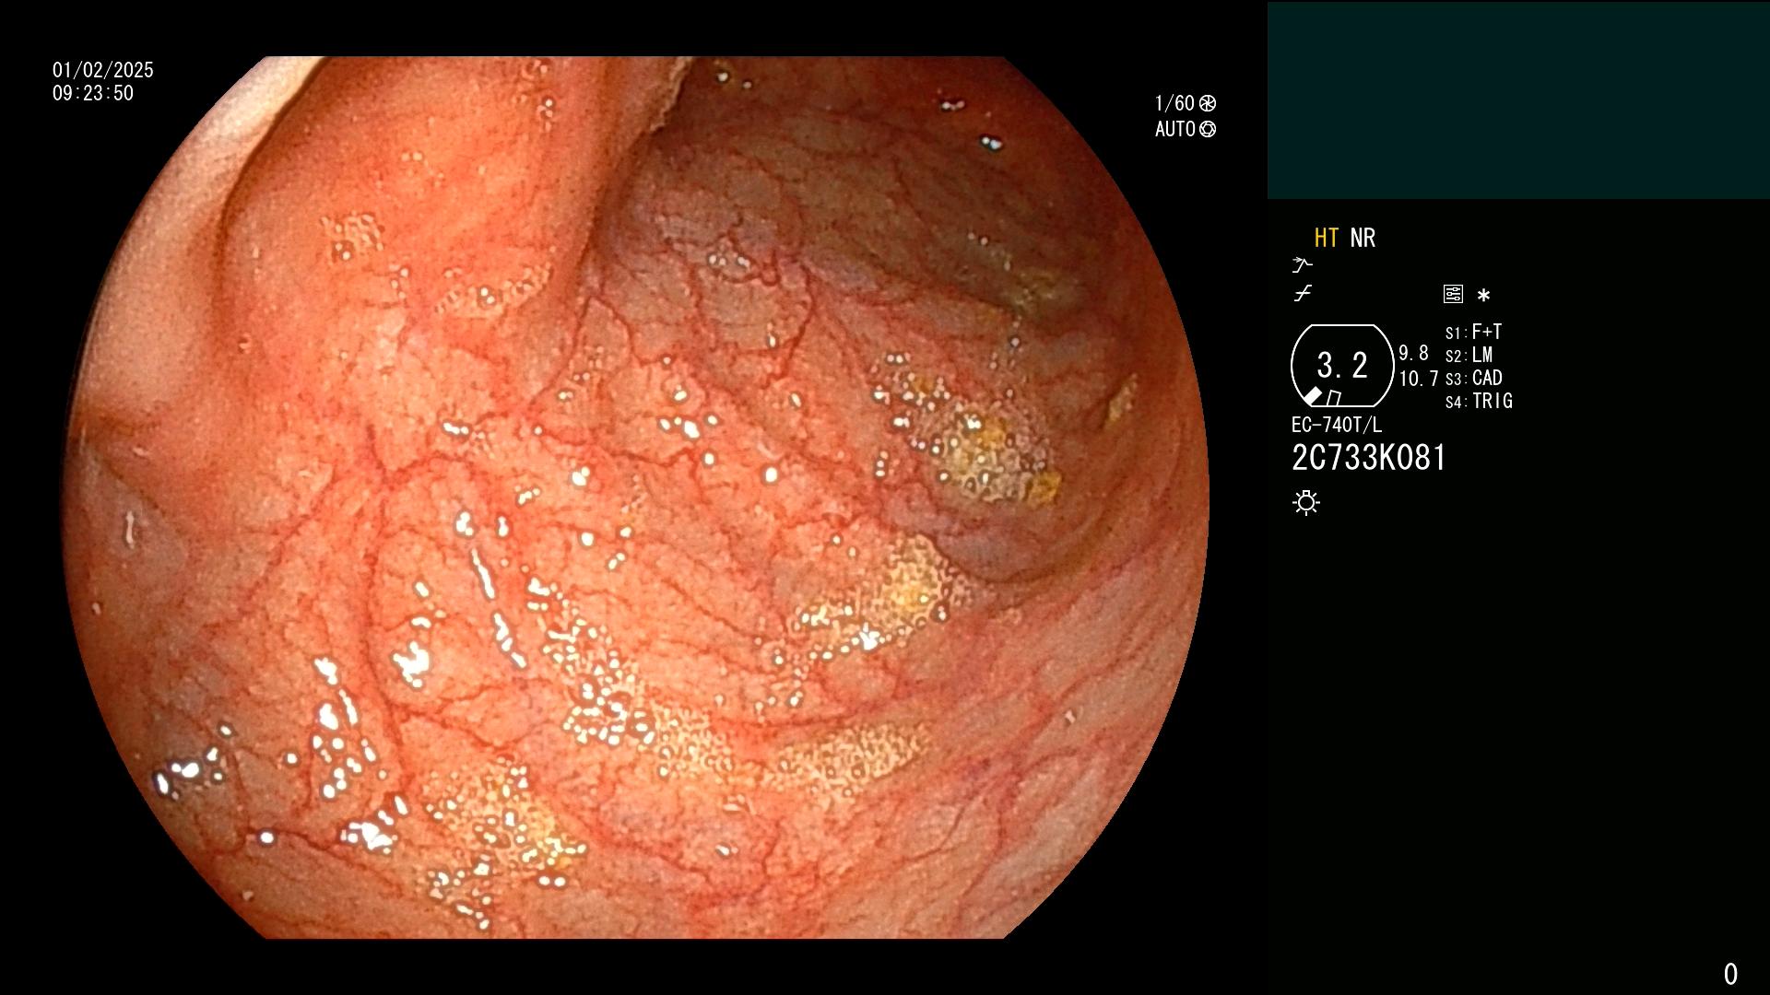This screenshot has width=1770, height=995.
Task: Click the asterisk indicator beside sliders icon
Action: tap(1483, 296)
